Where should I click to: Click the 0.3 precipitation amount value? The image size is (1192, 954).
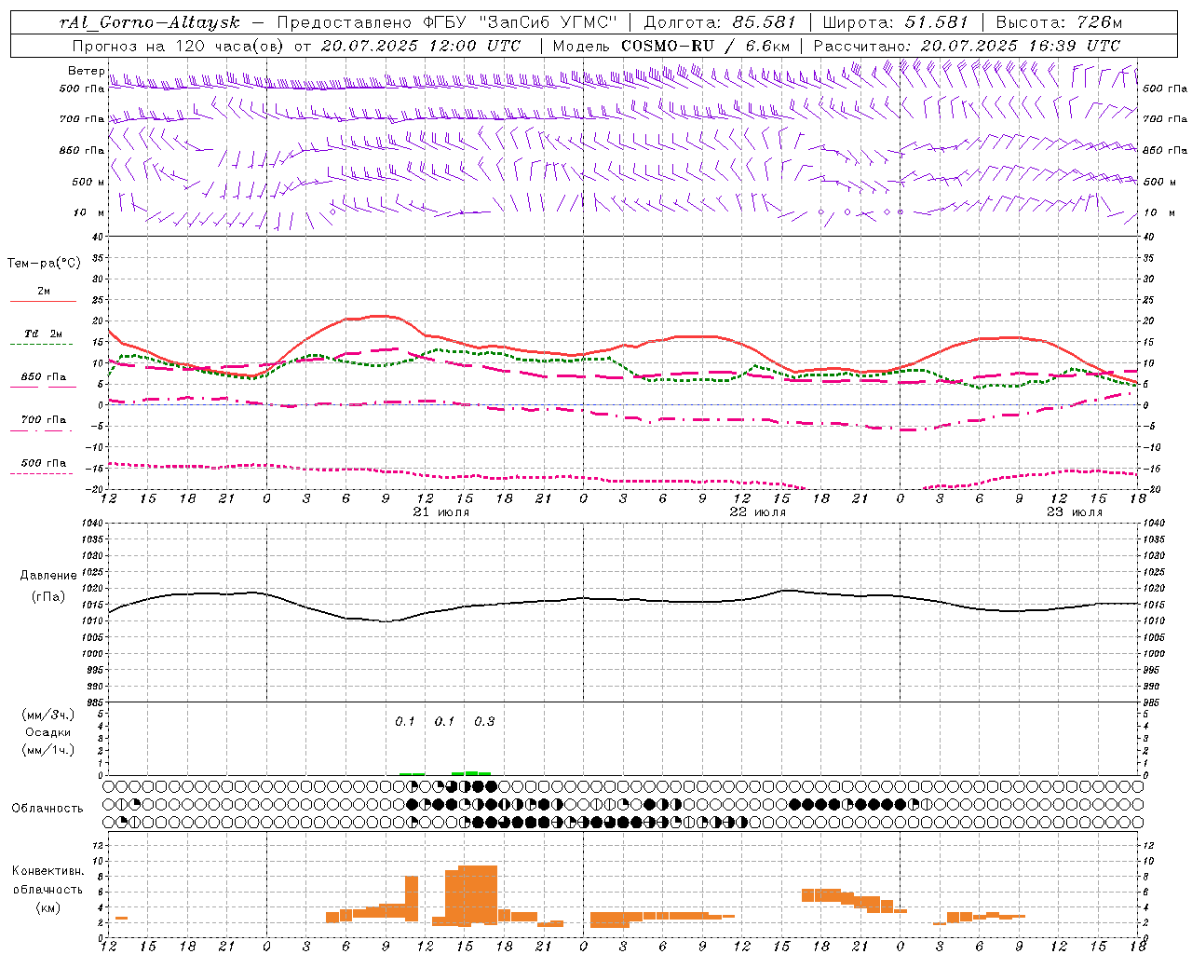tap(484, 721)
